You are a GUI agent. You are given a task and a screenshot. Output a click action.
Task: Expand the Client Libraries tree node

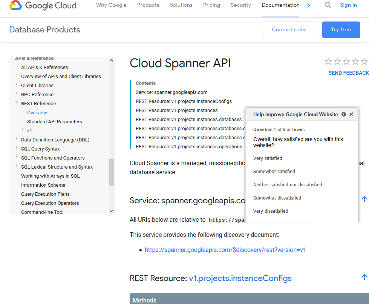tap(17, 84)
